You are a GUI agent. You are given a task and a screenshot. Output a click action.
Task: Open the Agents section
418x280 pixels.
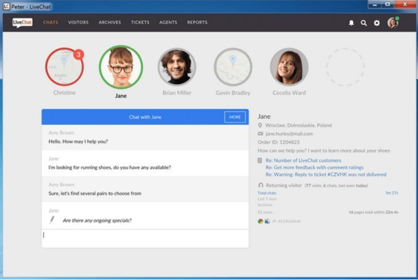(x=168, y=22)
